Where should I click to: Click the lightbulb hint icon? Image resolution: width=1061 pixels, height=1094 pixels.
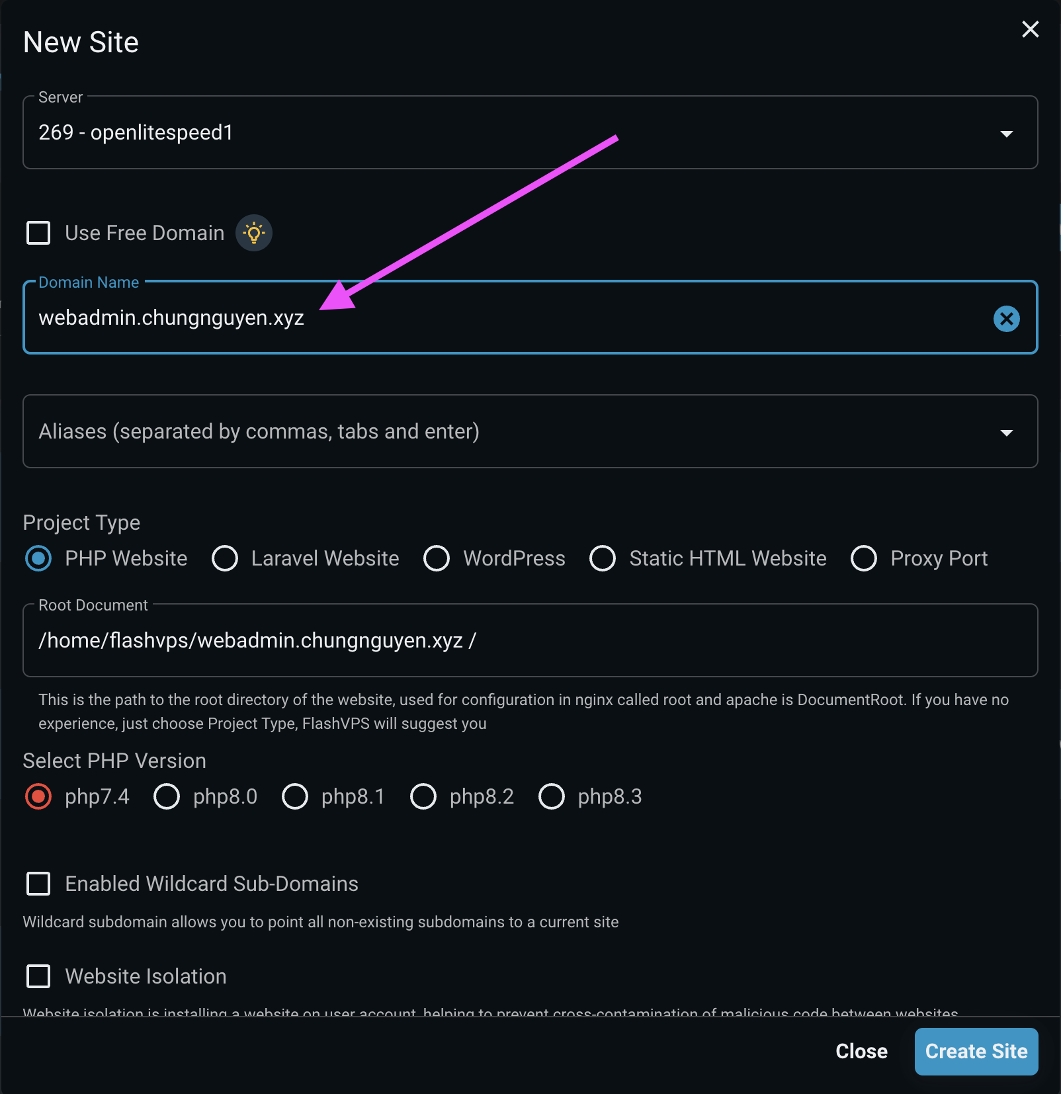tap(254, 233)
